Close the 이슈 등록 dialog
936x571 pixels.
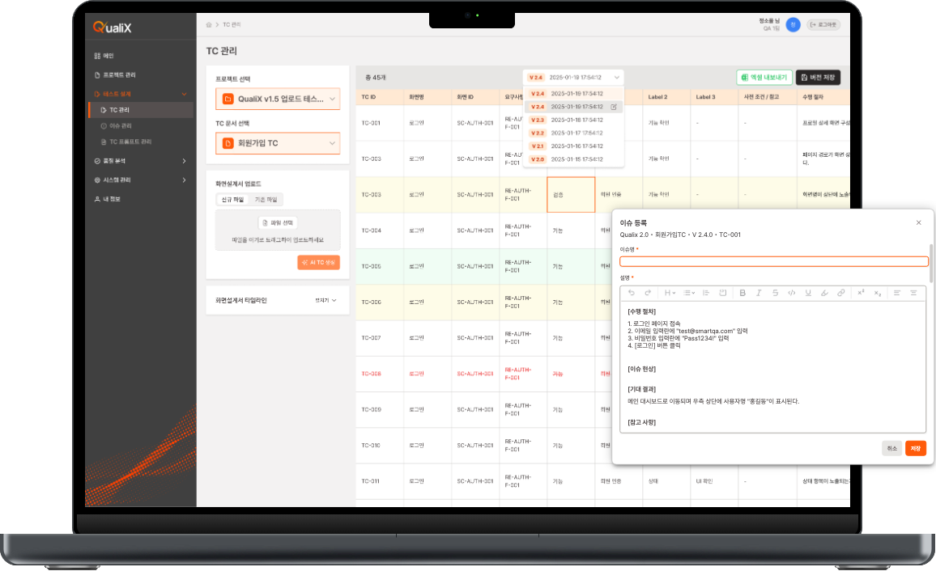(919, 222)
